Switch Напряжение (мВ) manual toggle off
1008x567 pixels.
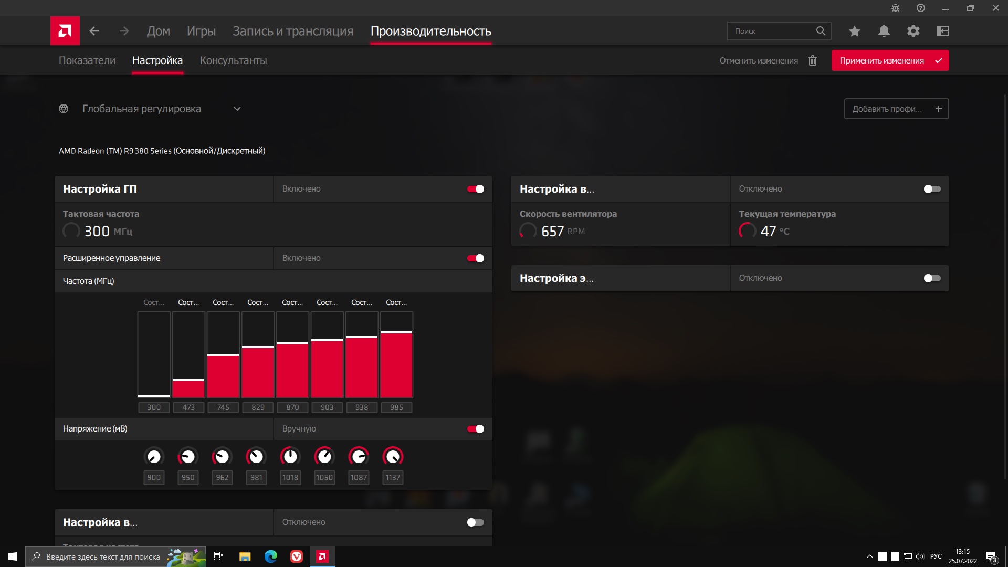tap(476, 429)
